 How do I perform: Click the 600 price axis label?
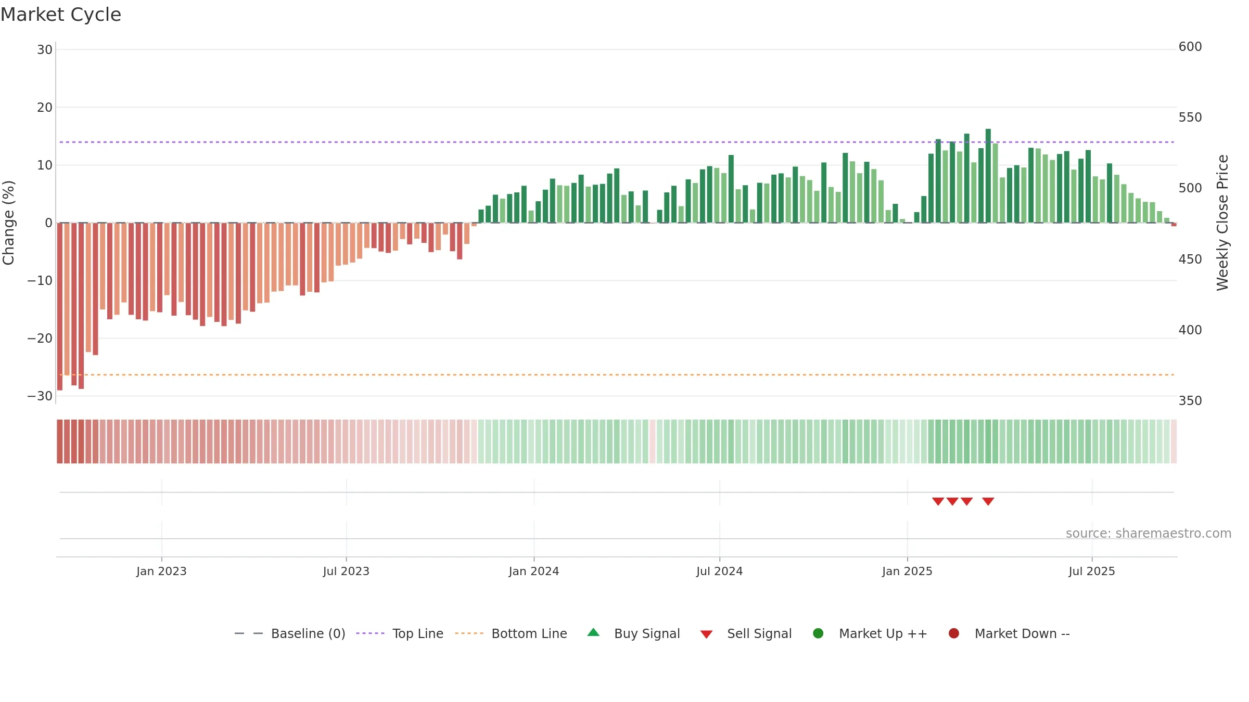(x=1190, y=47)
